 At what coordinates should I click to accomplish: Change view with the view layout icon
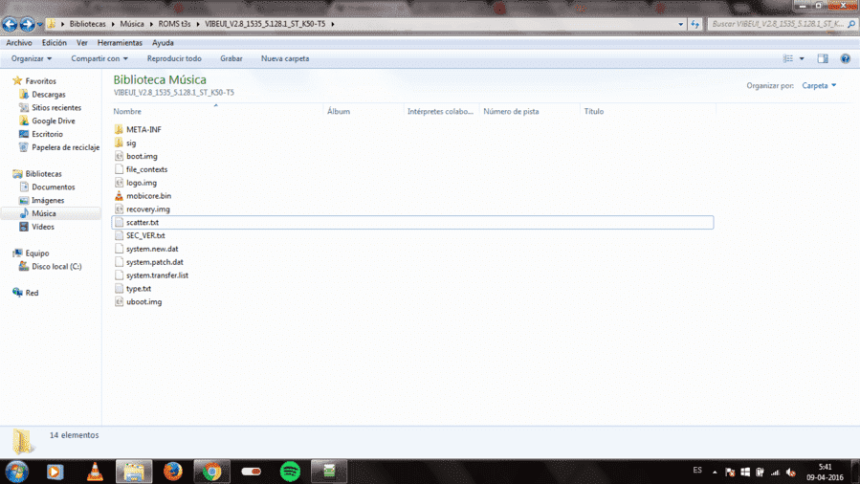pos(787,58)
